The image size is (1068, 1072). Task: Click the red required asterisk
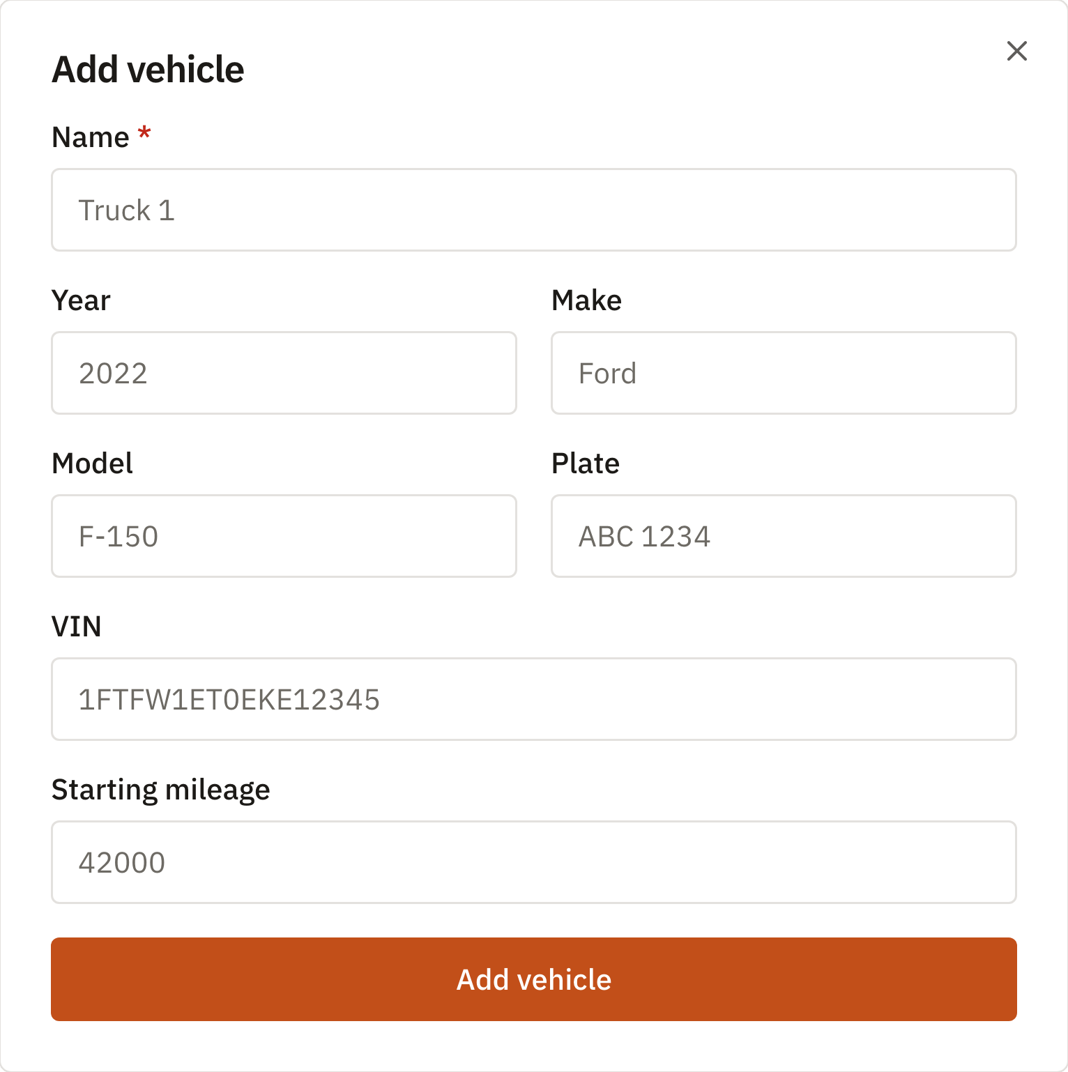tap(144, 132)
